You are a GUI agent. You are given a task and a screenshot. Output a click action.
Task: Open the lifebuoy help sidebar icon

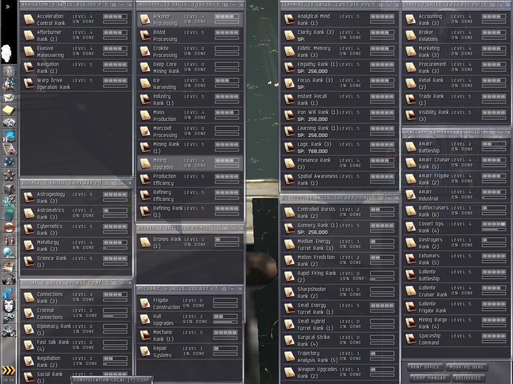9,227
